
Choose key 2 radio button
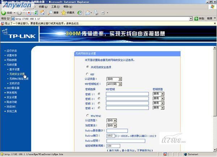tap(99, 99)
